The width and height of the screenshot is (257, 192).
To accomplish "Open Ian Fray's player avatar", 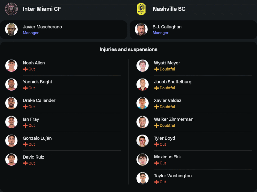I will (11, 122).
